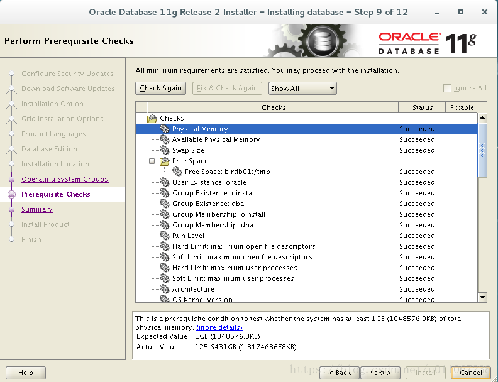
Task: Click the Swap Size gear icon
Action: point(165,150)
